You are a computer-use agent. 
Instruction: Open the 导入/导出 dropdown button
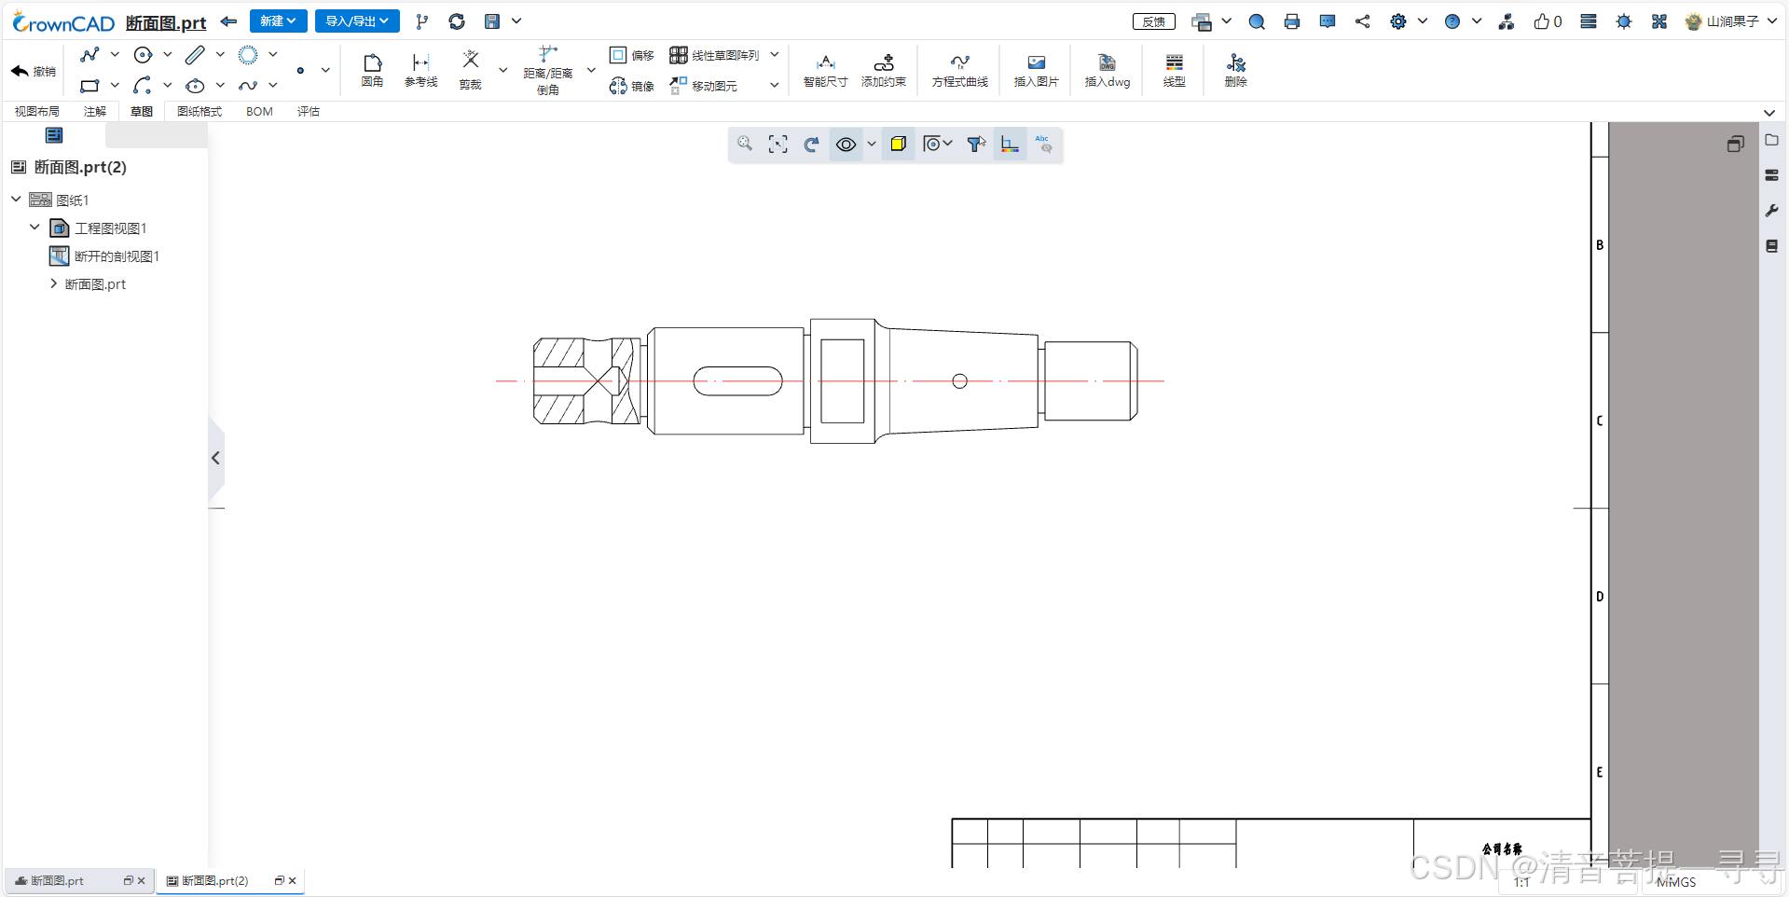point(357,21)
